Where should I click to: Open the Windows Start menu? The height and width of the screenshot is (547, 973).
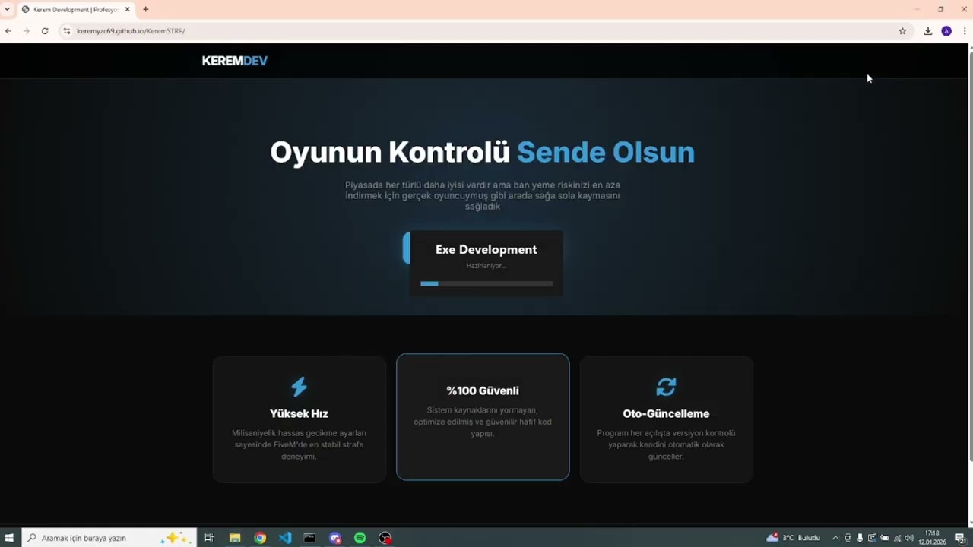[9, 538]
